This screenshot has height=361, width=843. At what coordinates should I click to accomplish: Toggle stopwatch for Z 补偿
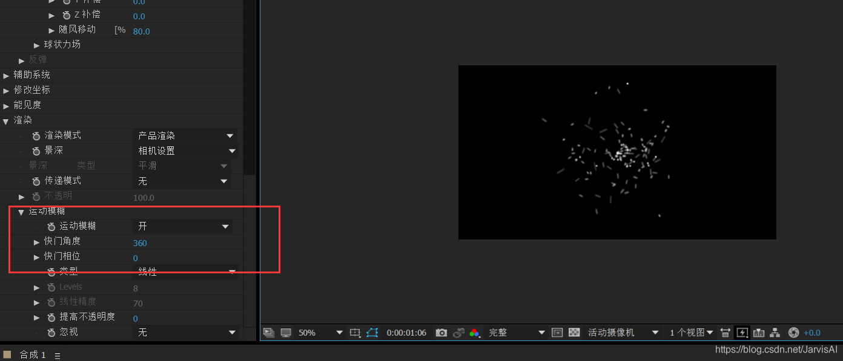67,15
